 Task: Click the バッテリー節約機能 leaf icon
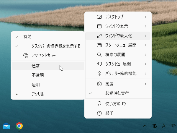[x=99, y=74]
